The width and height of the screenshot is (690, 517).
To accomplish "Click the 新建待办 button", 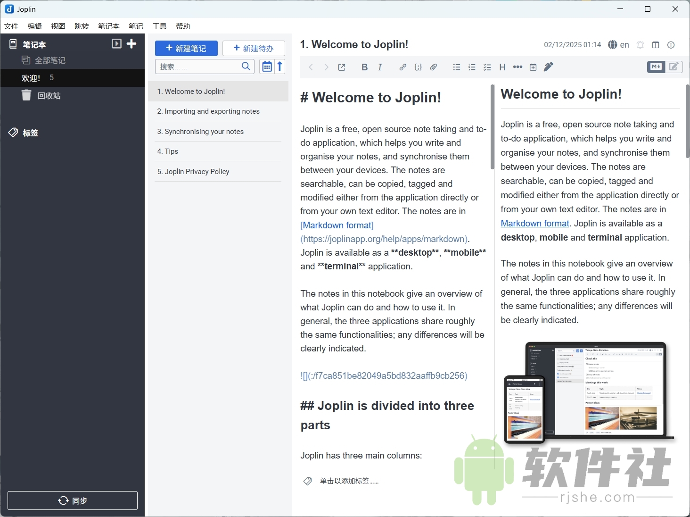I will [254, 48].
